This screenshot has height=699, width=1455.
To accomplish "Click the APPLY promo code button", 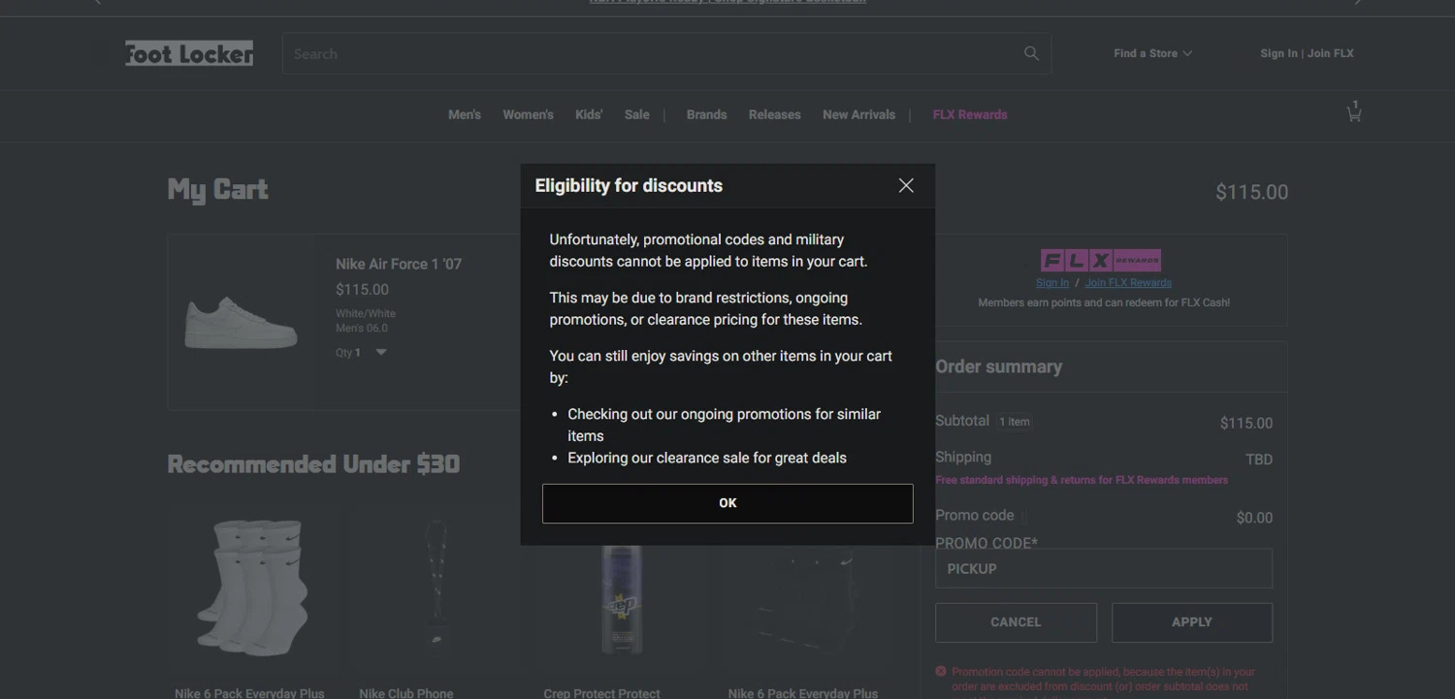I will (x=1191, y=622).
